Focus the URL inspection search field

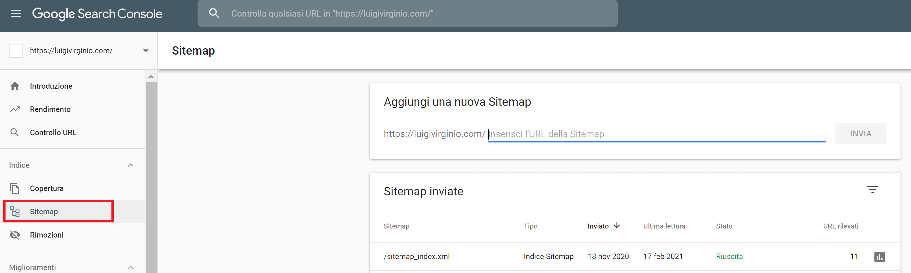pos(407,13)
